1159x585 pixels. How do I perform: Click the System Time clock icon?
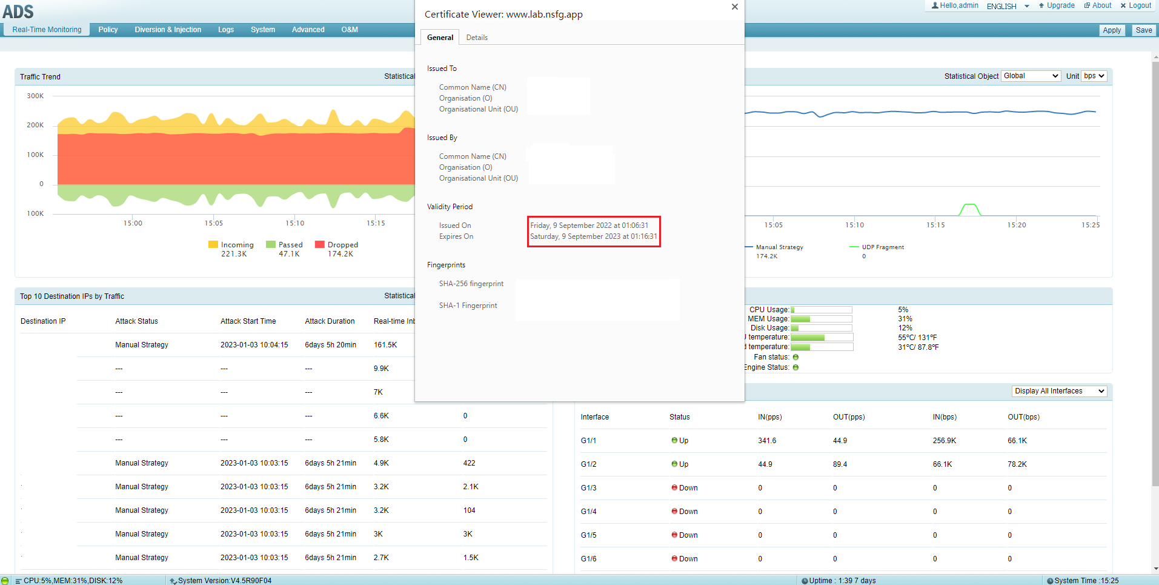pos(1050,581)
